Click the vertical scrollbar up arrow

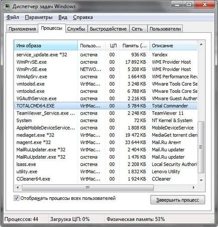pyautogui.click(x=201, y=44)
